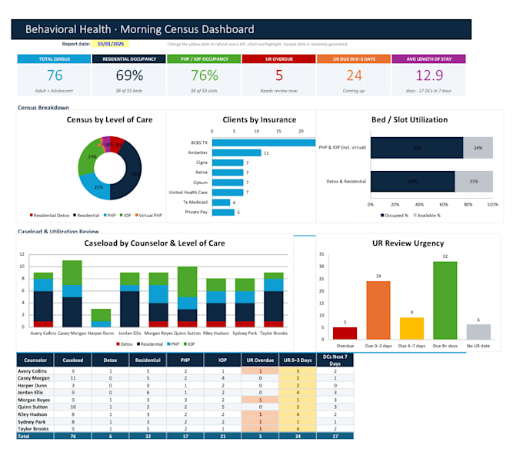Select Quinn Sutton's IOP cell showing 5
This screenshot has height=449, width=523.
pos(222,407)
